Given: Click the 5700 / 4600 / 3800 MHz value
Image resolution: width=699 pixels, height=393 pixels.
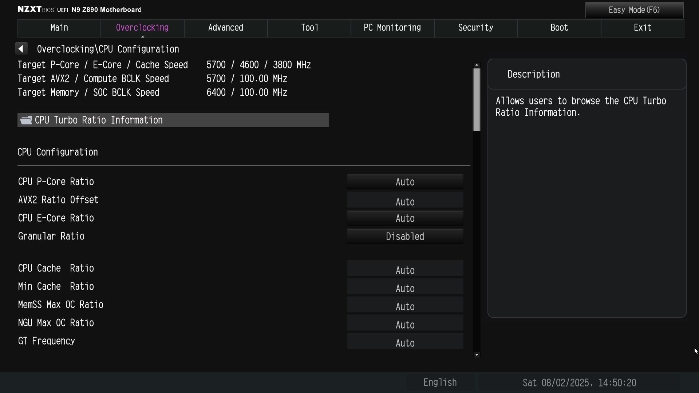Looking at the screenshot, I should (258, 65).
